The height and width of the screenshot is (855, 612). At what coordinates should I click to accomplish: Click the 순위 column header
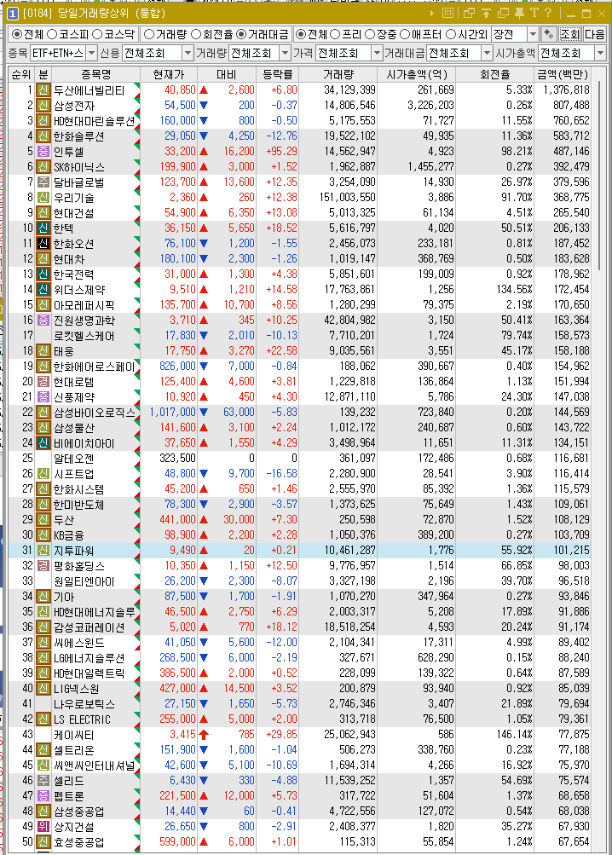(x=21, y=74)
